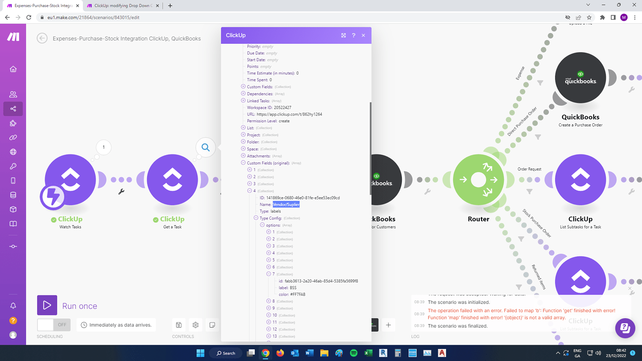The image size is (642, 361).
Task: Open the magnifier bubble near the Get a Task module
Action: click(205, 147)
